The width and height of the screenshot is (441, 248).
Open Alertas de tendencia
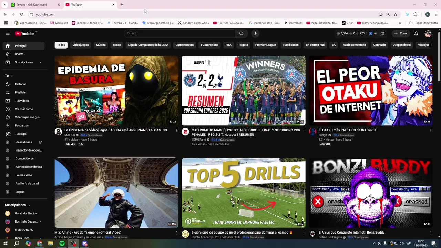(x=23, y=167)
